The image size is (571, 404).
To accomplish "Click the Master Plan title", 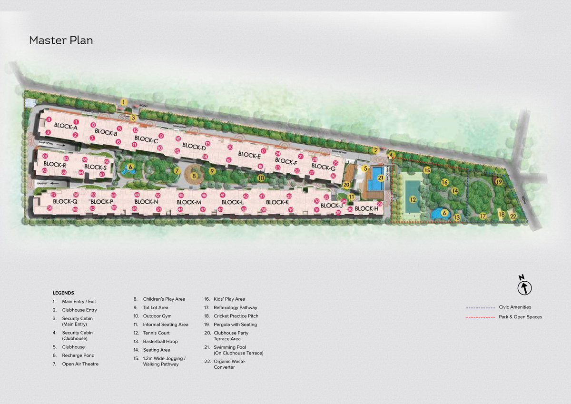I will (61, 40).
